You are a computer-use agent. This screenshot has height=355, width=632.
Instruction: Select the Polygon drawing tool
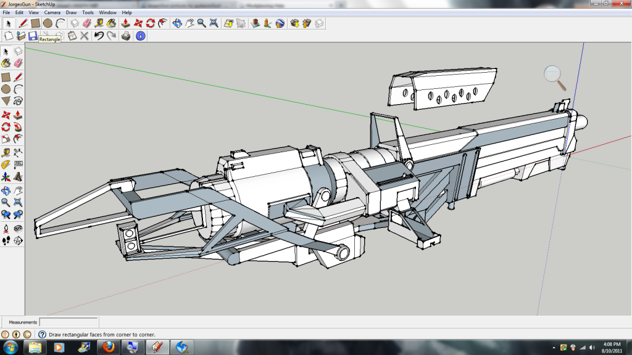[x=6, y=100]
